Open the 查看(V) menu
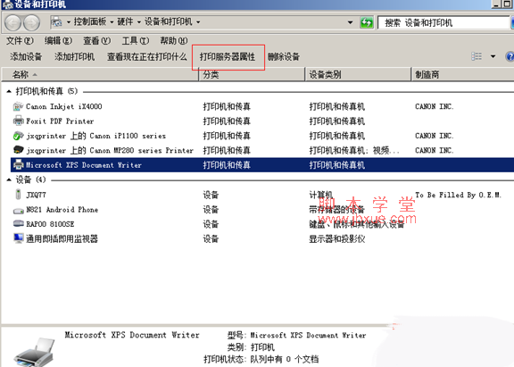The image size is (514, 367). point(96,41)
